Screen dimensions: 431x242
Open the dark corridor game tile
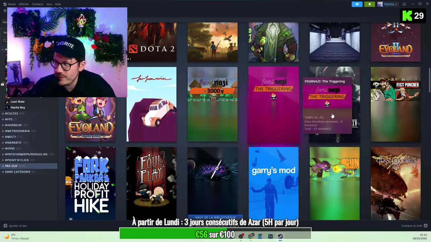(x=334, y=42)
